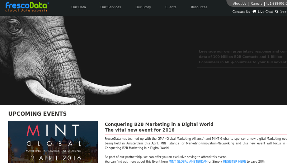Click the 'Leverage our own proprietary response' banner text
287x163 pixels.
click(x=243, y=57)
